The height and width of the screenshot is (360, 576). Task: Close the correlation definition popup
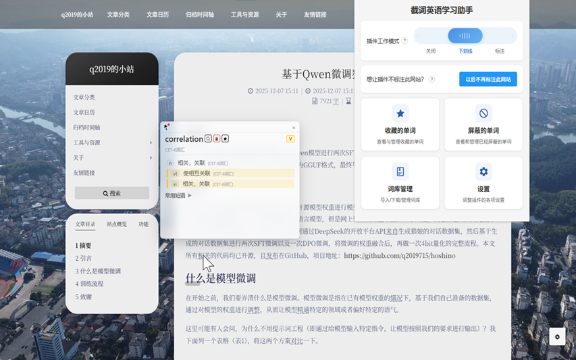point(294,128)
